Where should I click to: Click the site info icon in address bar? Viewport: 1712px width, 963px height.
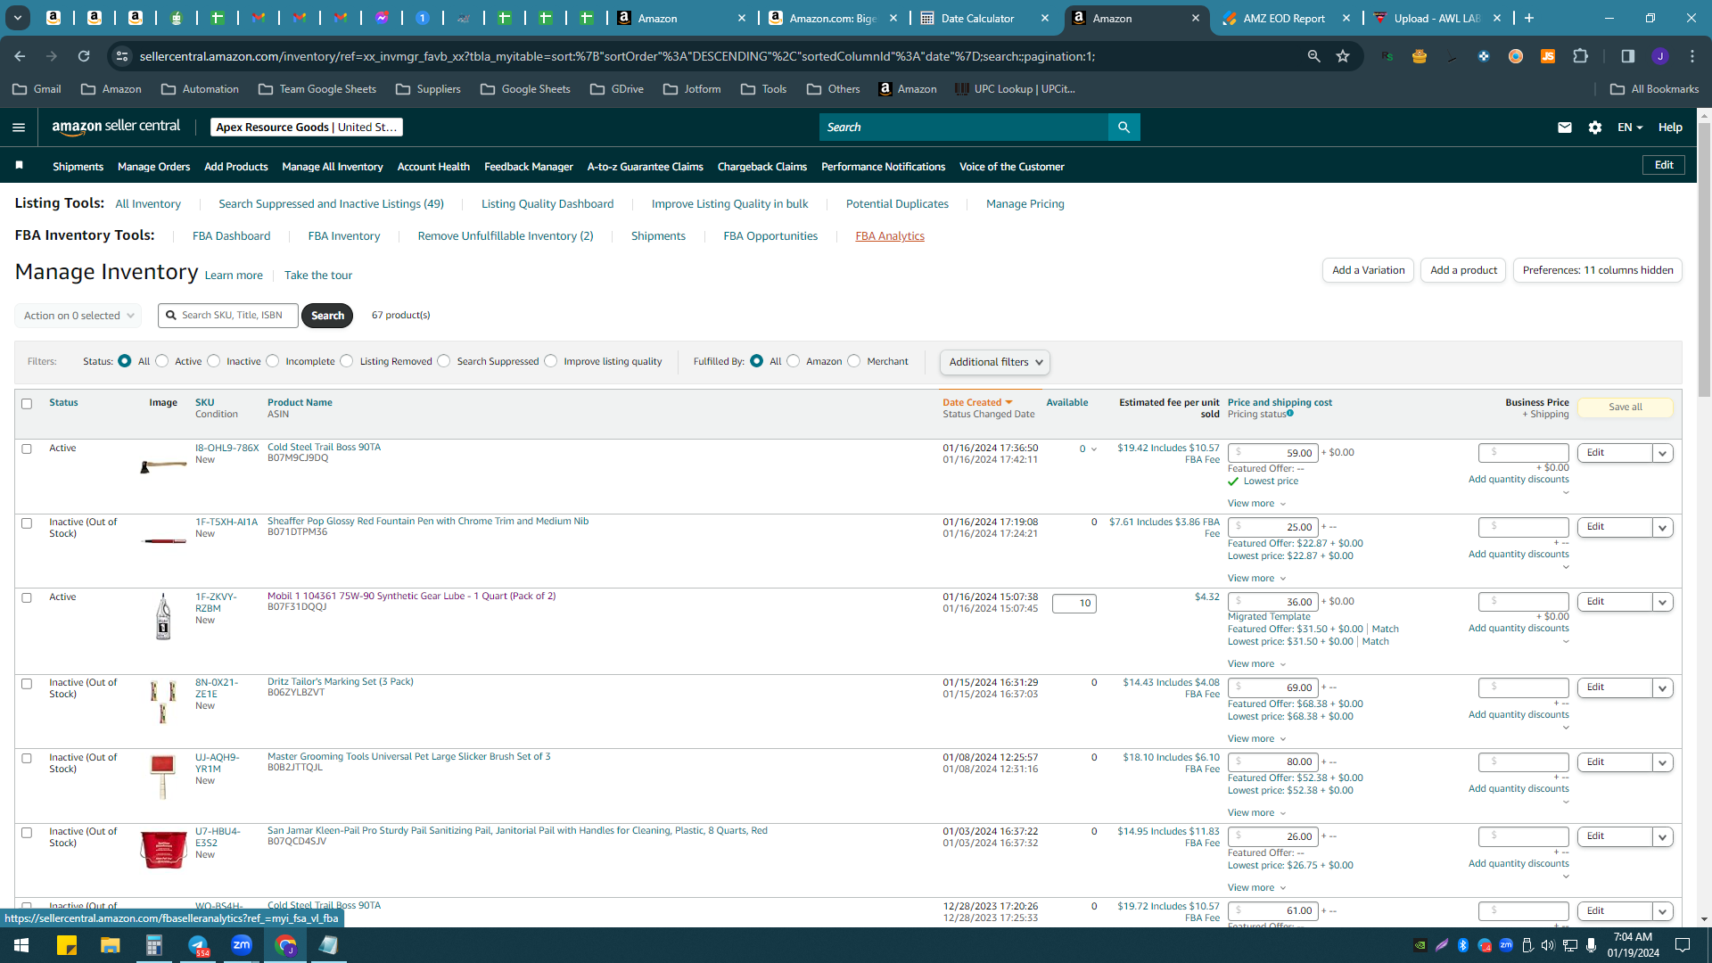tap(122, 56)
